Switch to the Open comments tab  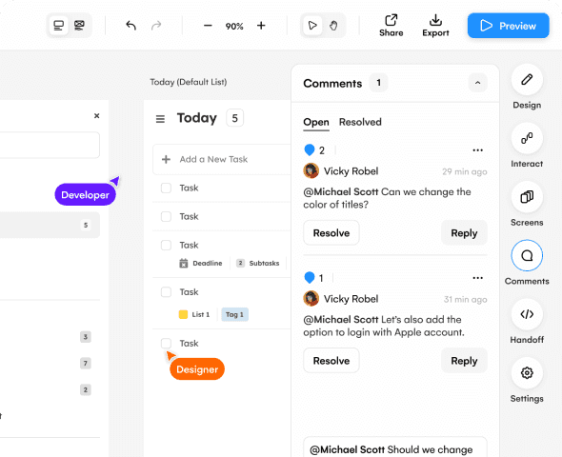[x=316, y=122]
